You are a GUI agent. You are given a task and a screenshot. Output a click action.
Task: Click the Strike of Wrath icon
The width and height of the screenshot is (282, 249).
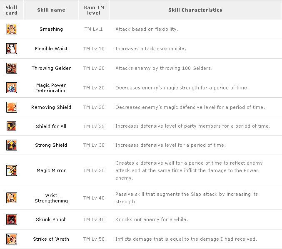pyautogui.click(x=12, y=239)
